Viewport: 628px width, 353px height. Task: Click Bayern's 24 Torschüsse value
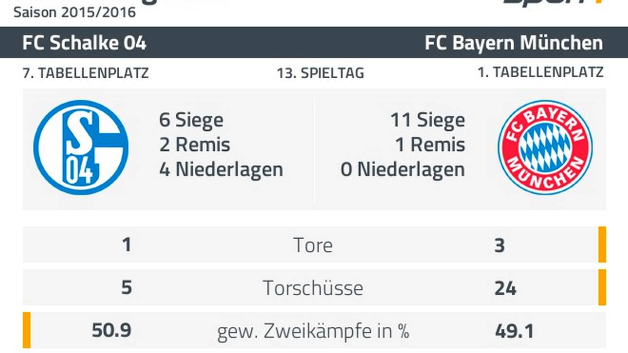(x=505, y=288)
